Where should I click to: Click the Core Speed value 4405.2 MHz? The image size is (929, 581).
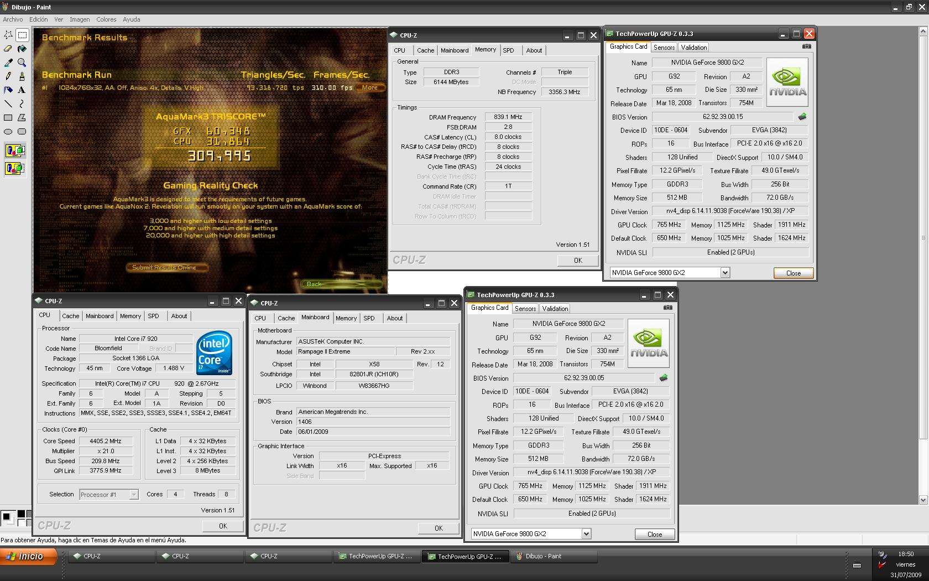(105, 441)
